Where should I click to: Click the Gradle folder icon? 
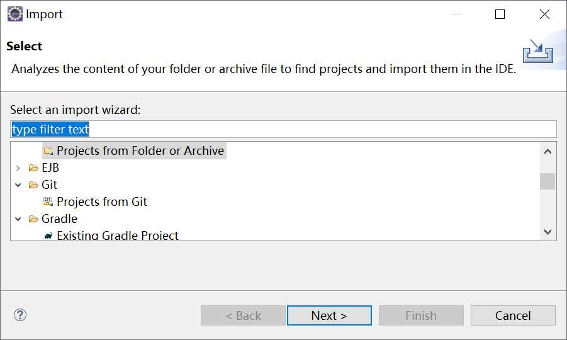pos(33,219)
